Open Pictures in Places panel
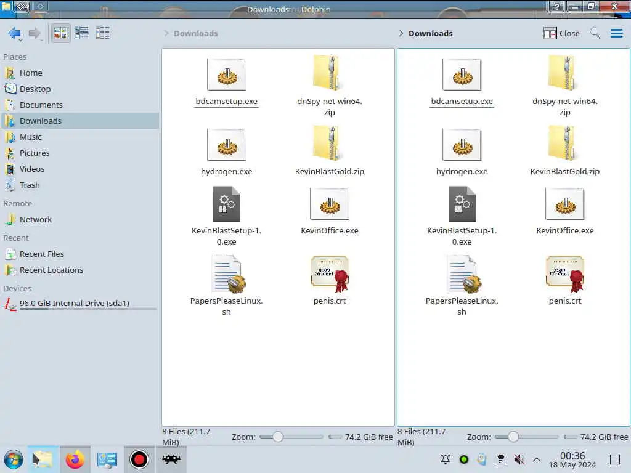Viewport: 631px width, 473px height. (x=79, y=153)
